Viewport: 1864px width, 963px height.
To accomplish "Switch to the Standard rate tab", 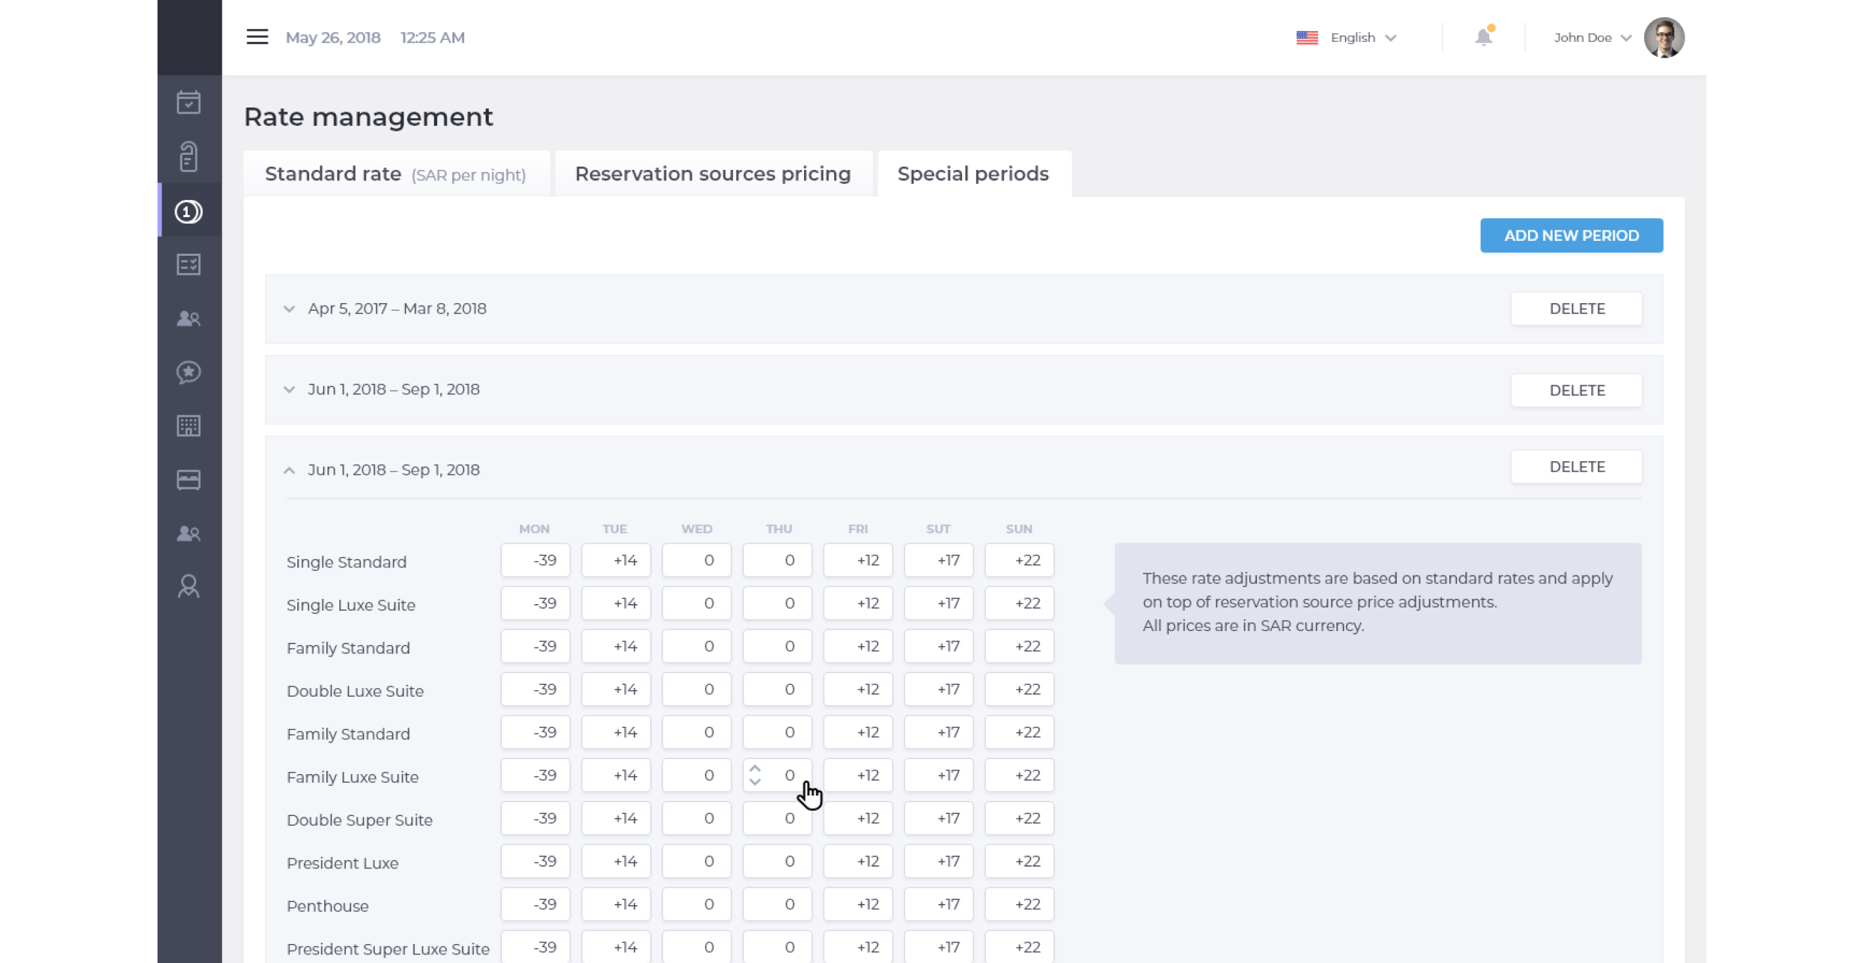I will 396,174.
